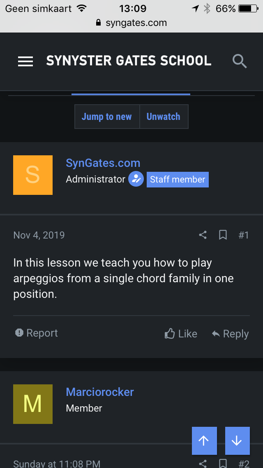The height and width of the screenshot is (468, 263).
Task: Open Marciorocker's profile link
Action: tap(100, 392)
